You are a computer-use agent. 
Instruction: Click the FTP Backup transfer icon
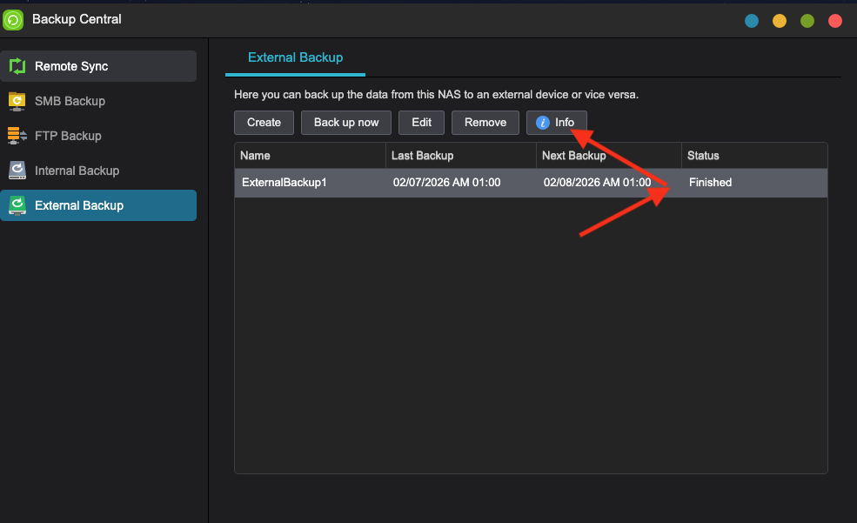coord(19,135)
